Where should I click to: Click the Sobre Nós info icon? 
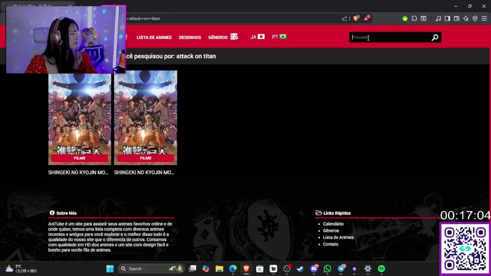tap(52, 213)
